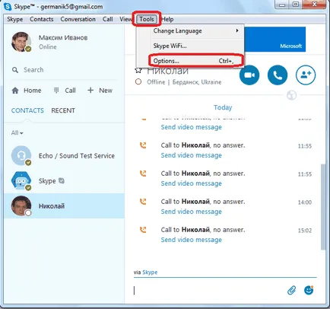Add people with the add-contact button

point(306,75)
